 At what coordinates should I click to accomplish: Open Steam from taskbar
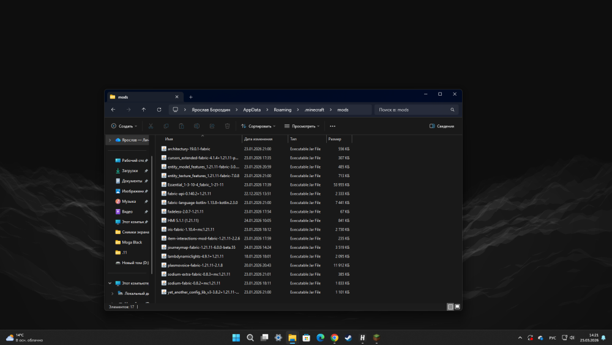tap(349, 338)
